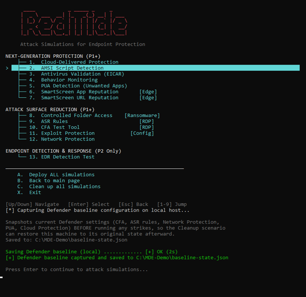Image resolution: width=306 pixels, height=297 pixels.
Task: Choose Back to main page option
Action: pyautogui.click(x=49, y=181)
